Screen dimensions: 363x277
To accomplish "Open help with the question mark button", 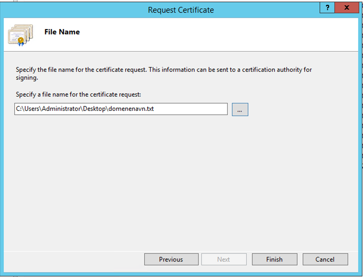I will tap(327, 8).
